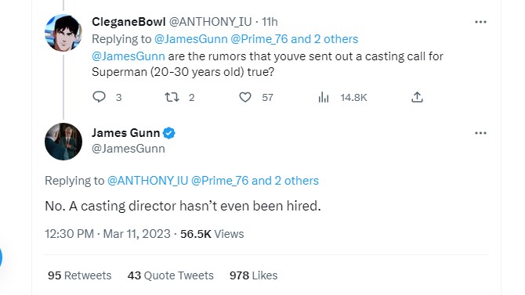Click the 11h timestamp on first tweet

270,22
